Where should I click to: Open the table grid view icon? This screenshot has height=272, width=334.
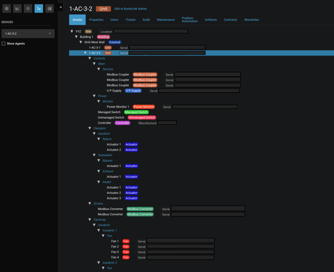pos(49,8)
